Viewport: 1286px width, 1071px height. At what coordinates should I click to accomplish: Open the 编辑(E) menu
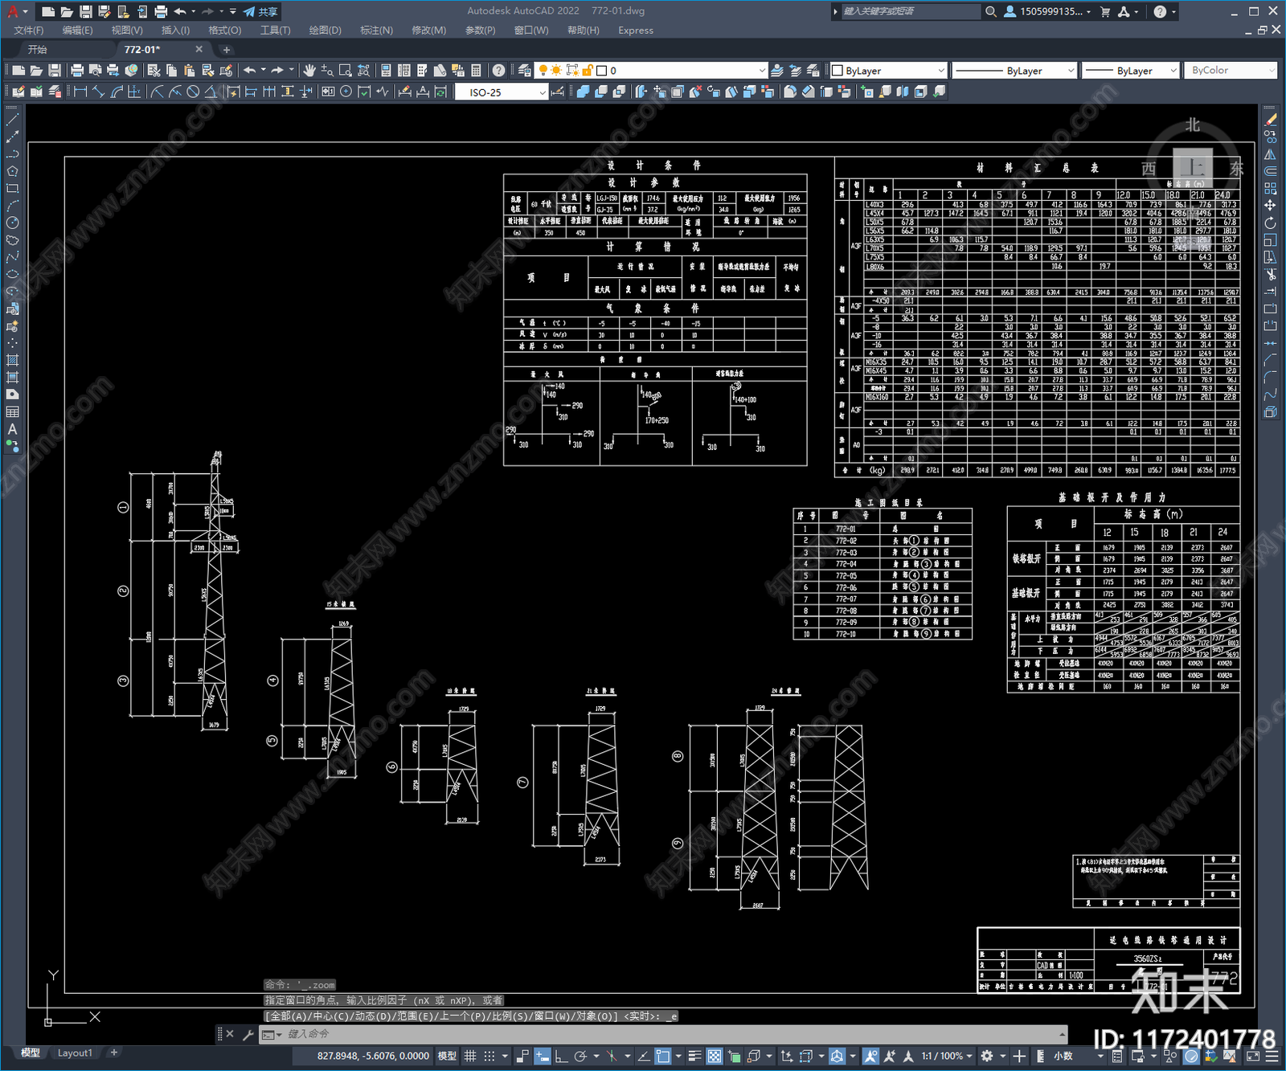pyautogui.click(x=77, y=31)
